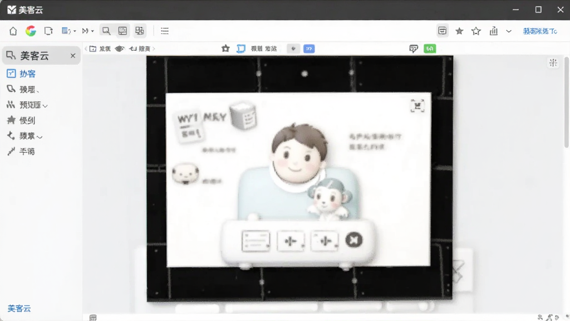Open the star-marked sidebar item
This screenshot has width=570, height=321.
(21, 120)
